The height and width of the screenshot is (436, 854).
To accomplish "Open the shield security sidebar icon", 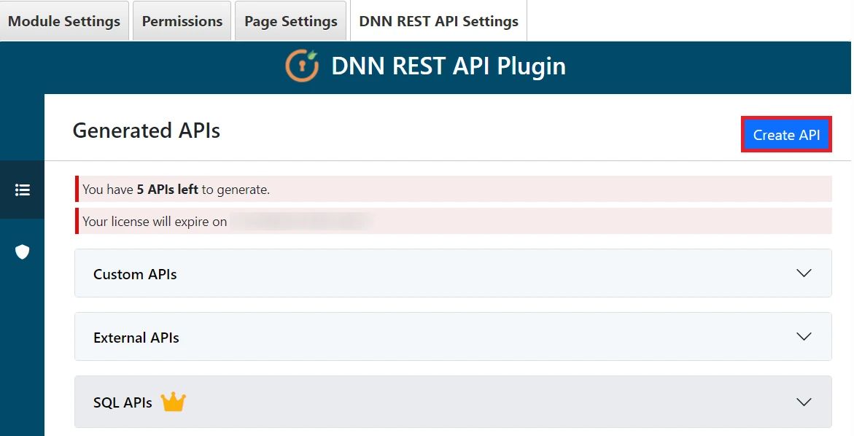I will coord(23,252).
